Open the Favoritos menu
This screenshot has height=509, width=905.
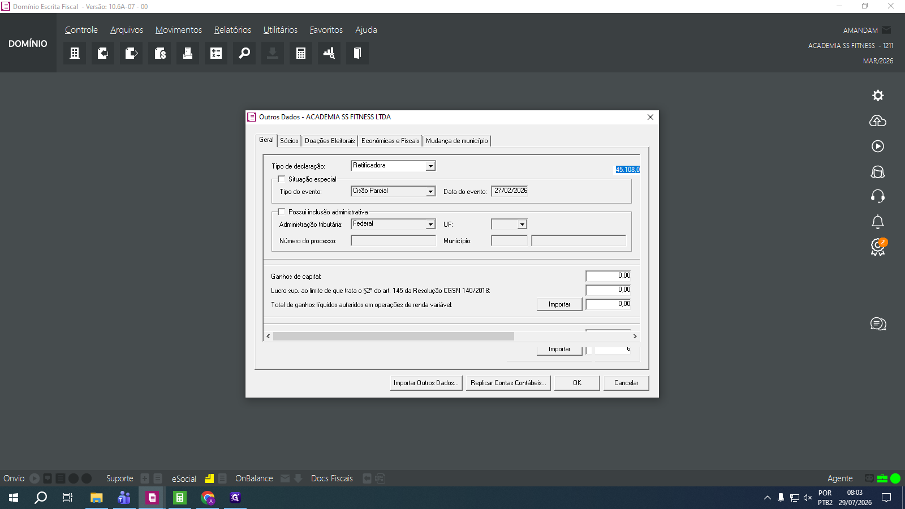coord(326,30)
